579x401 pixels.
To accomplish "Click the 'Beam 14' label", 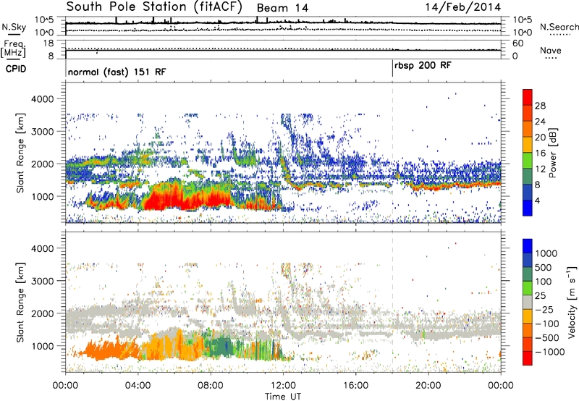I will [282, 8].
